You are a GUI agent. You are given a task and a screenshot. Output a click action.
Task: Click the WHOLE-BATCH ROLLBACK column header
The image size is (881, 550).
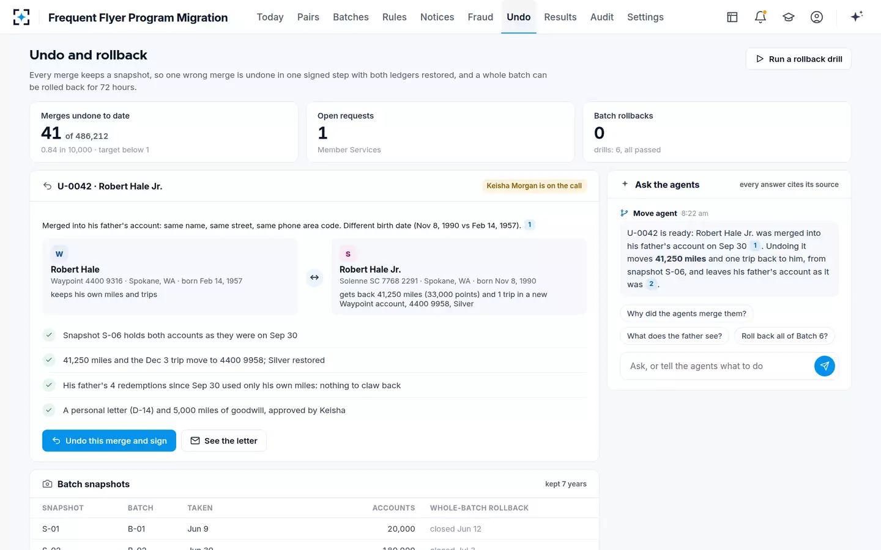coord(479,508)
